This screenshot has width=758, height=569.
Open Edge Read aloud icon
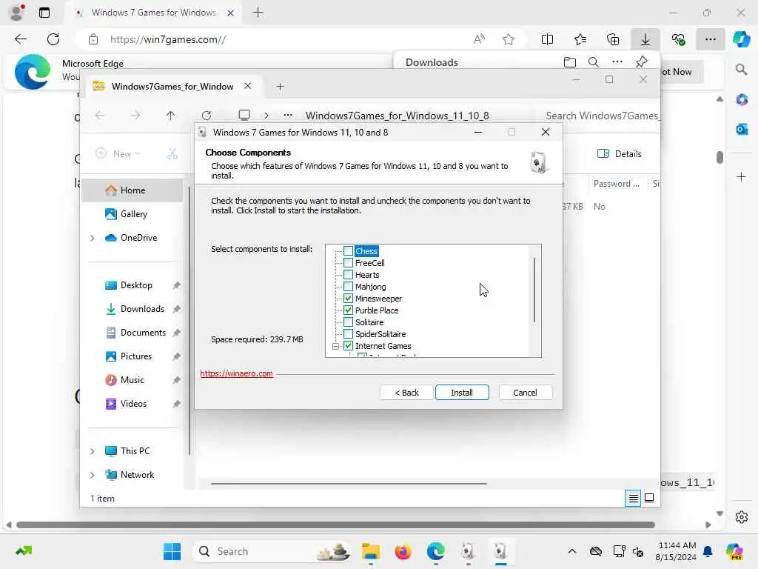(x=479, y=39)
